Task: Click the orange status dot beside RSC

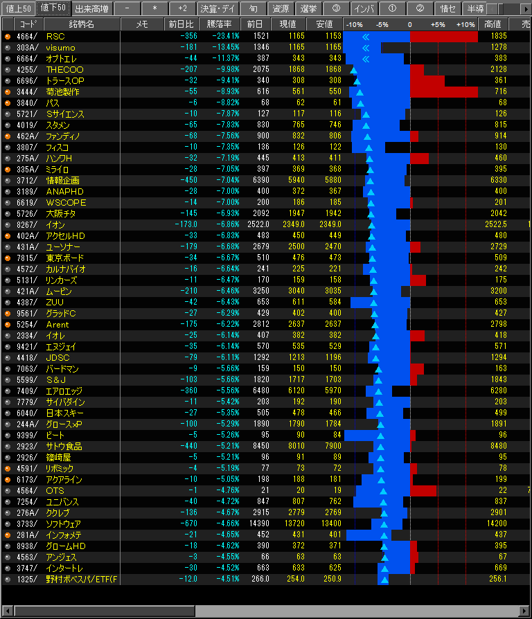Action: coord(8,36)
